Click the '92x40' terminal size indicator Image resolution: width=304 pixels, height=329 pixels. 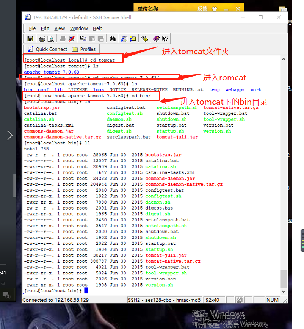click(x=212, y=300)
